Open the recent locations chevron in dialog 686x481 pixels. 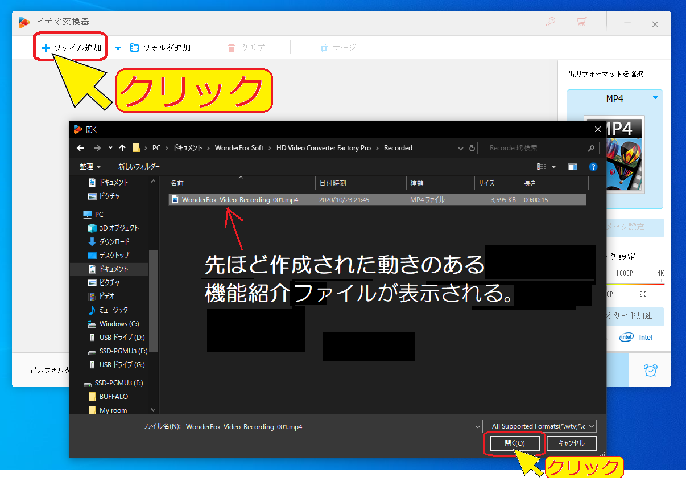click(110, 148)
